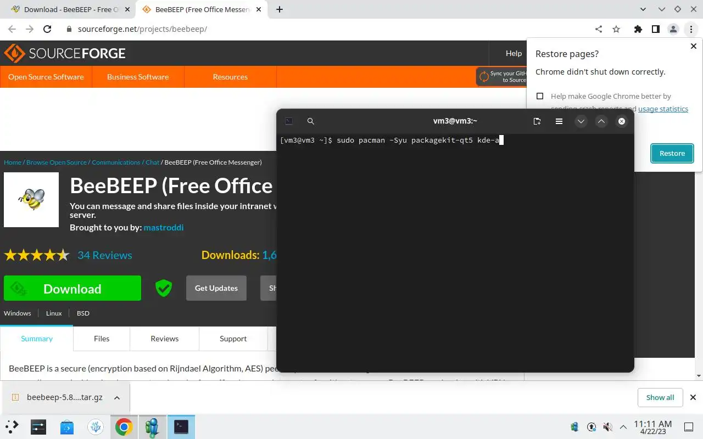Viewport: 703px width, 439px height.
Task: Go forward in Chrome
Action: [30, 29]
